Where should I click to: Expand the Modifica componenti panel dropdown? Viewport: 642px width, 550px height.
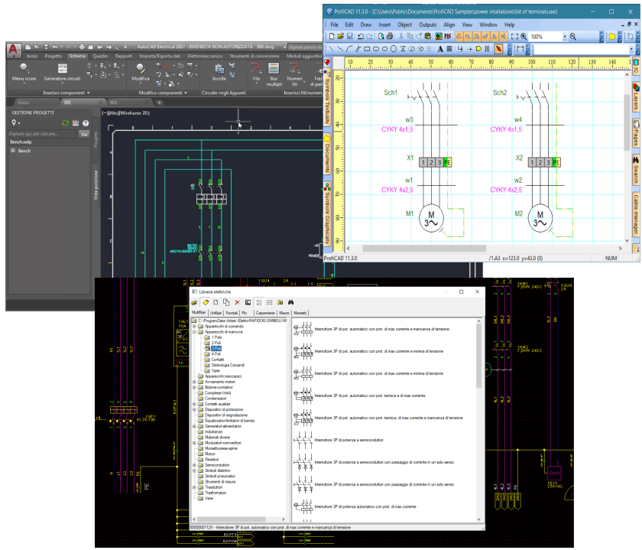point(186,93)
